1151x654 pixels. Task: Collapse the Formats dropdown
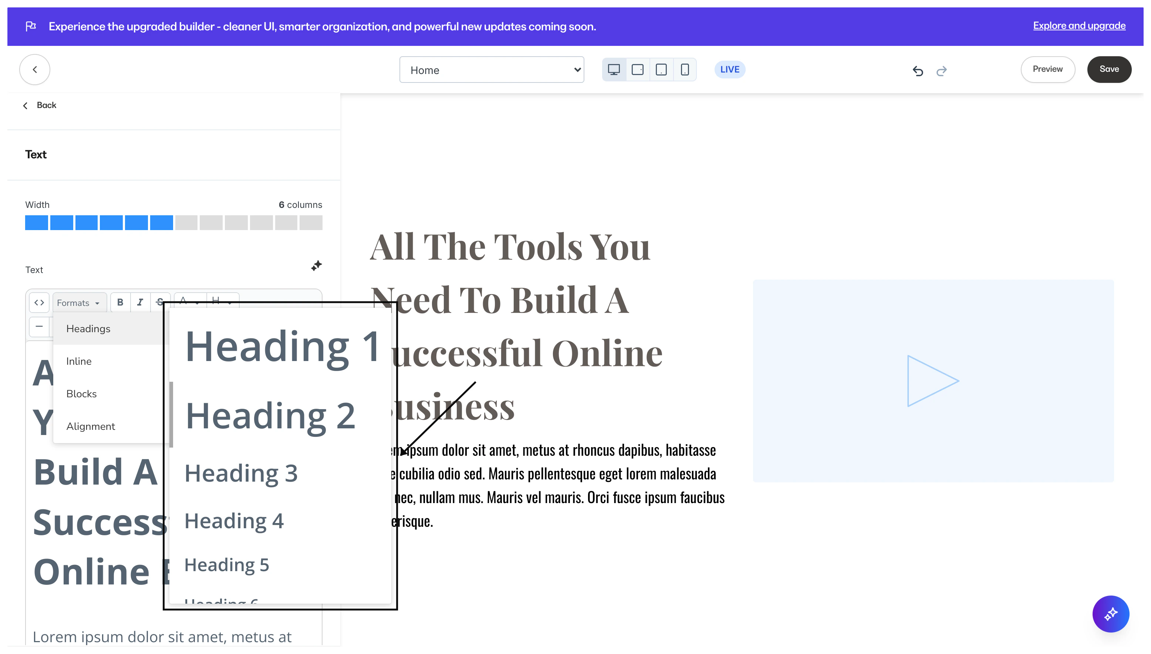pyautogui.click(x=79, y=303)
